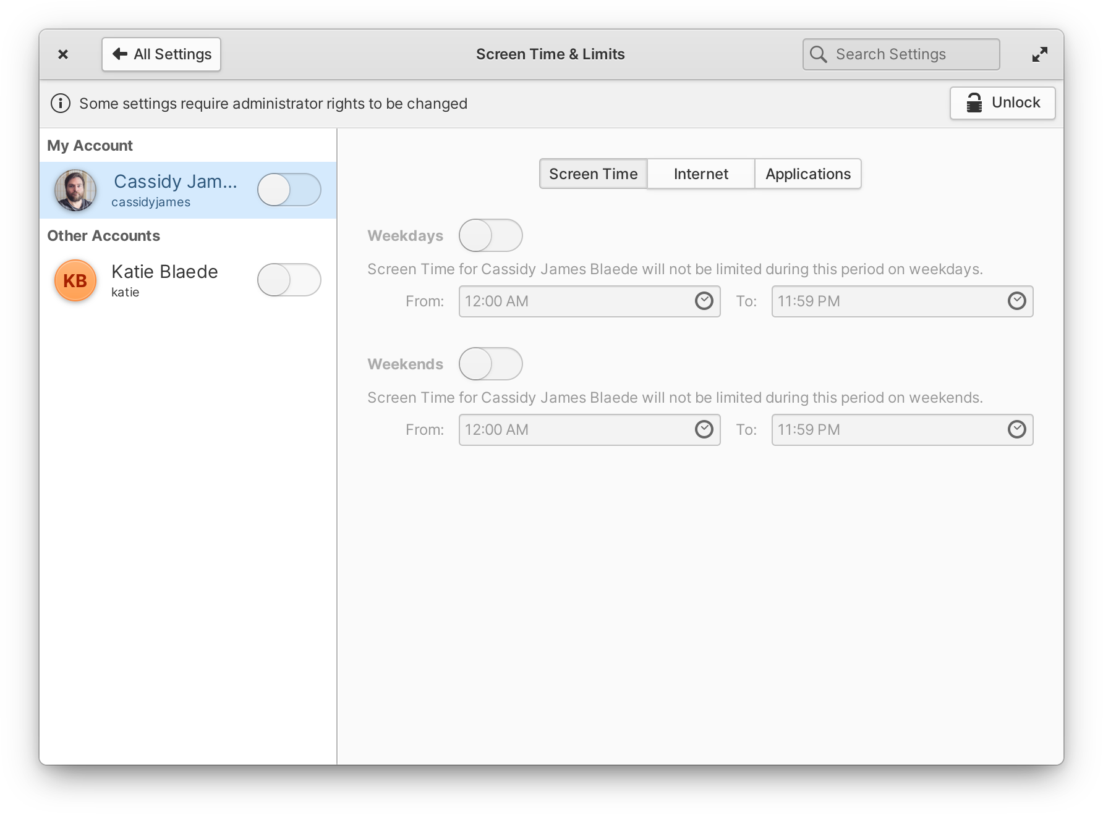Enable the Weekends switch

pos(491,364)
